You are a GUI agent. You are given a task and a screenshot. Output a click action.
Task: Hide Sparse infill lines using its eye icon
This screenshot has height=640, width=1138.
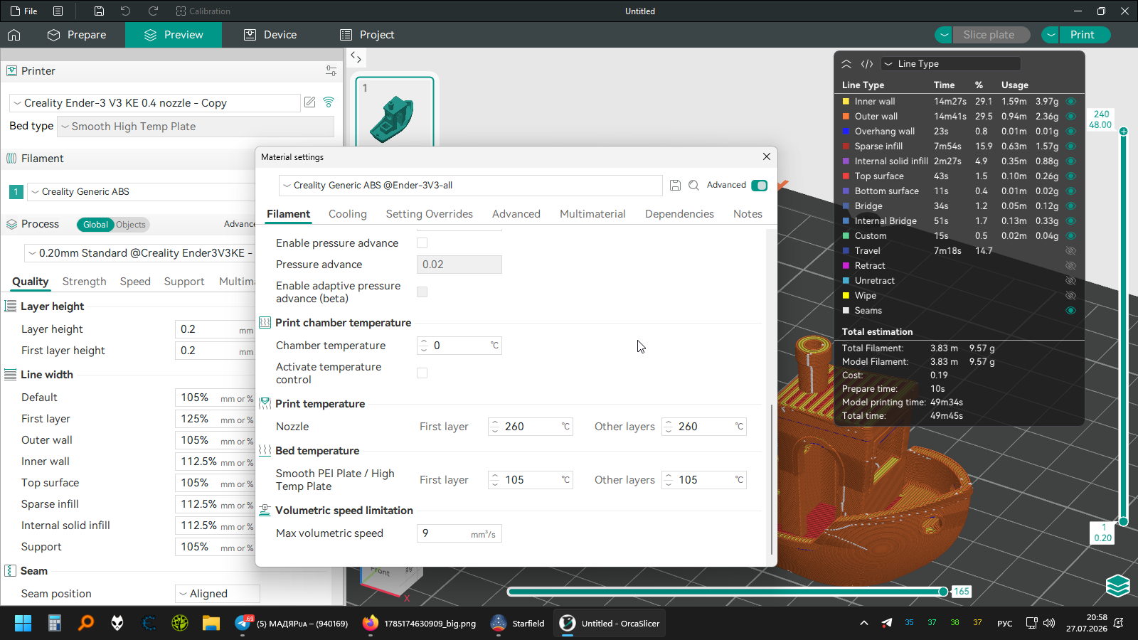click(x=1070, y=146)
